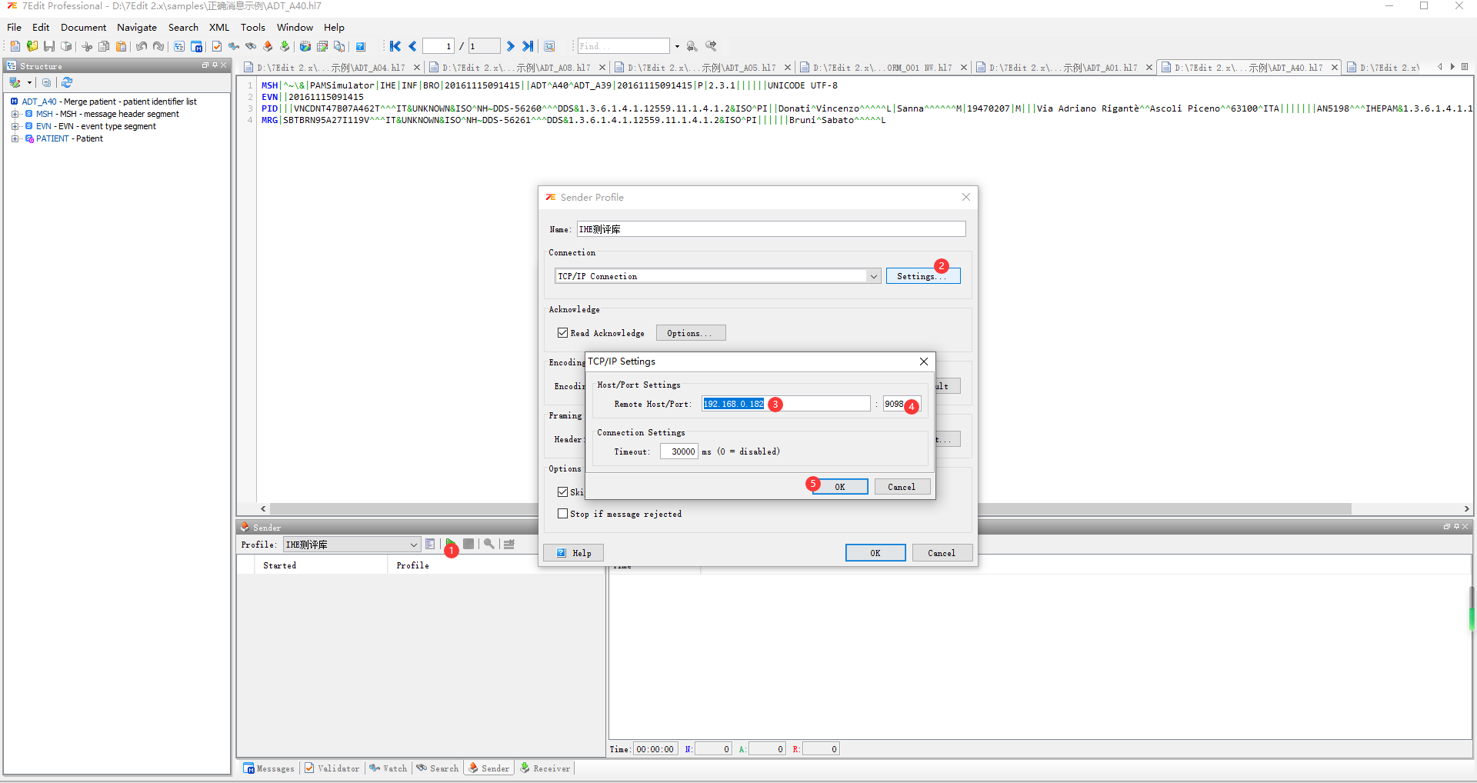This screenshot has height=783, width=1477.
Task: Toggle the Read Acknowledge checkbox
Action: click(x=562, y=333)
